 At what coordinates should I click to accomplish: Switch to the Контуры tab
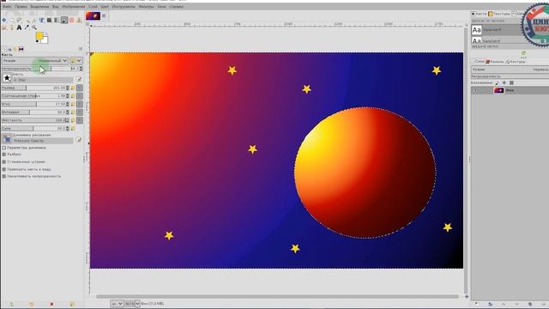[516, 62]
